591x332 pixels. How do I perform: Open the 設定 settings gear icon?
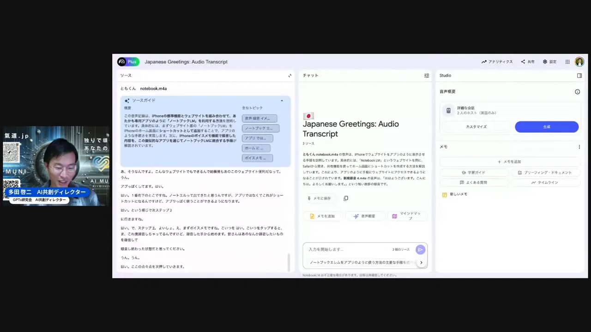(x=546, y=61)
